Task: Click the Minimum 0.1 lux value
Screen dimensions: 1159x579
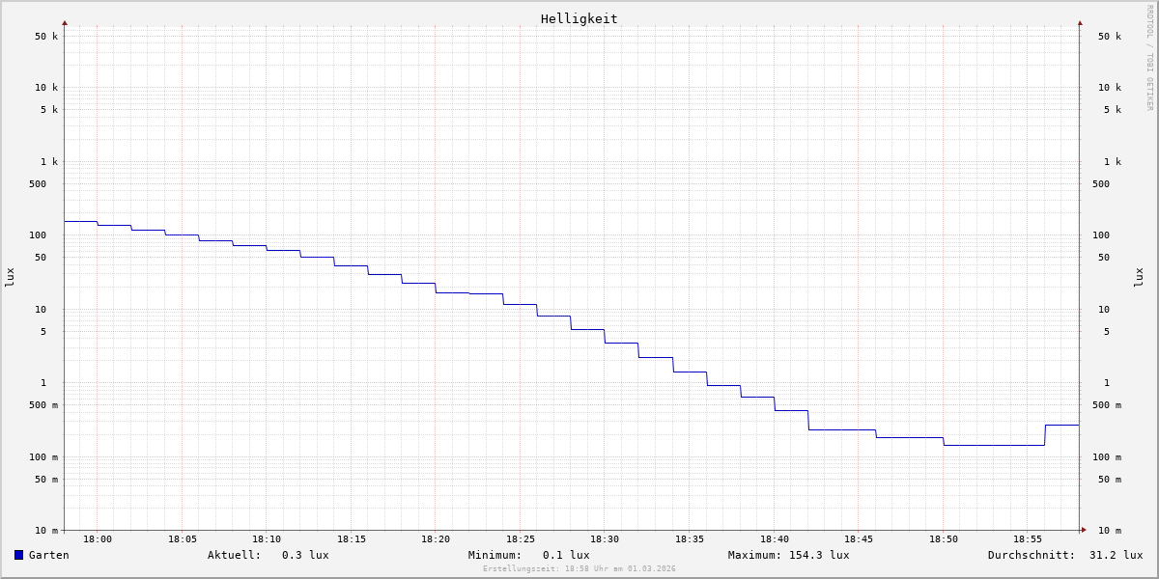Action: click(566, 555)
